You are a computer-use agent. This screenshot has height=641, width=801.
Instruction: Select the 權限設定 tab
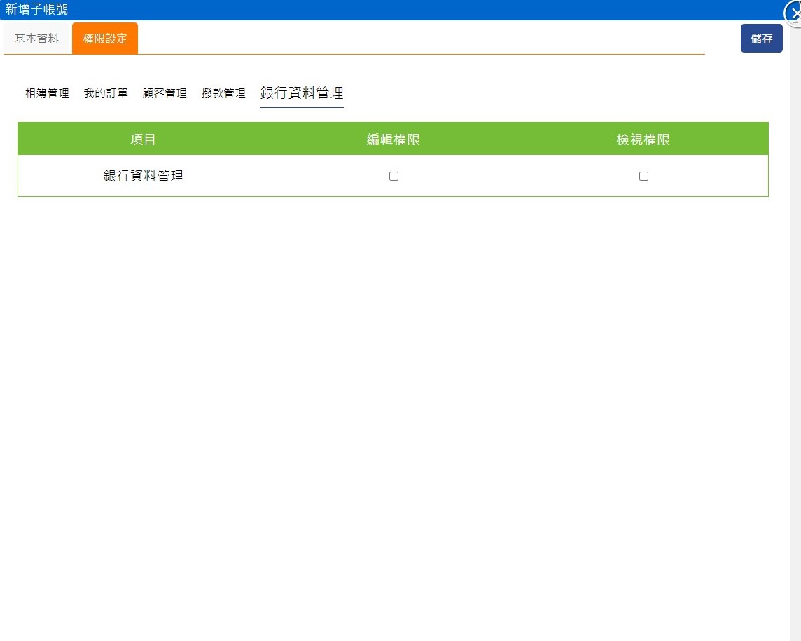105,39
